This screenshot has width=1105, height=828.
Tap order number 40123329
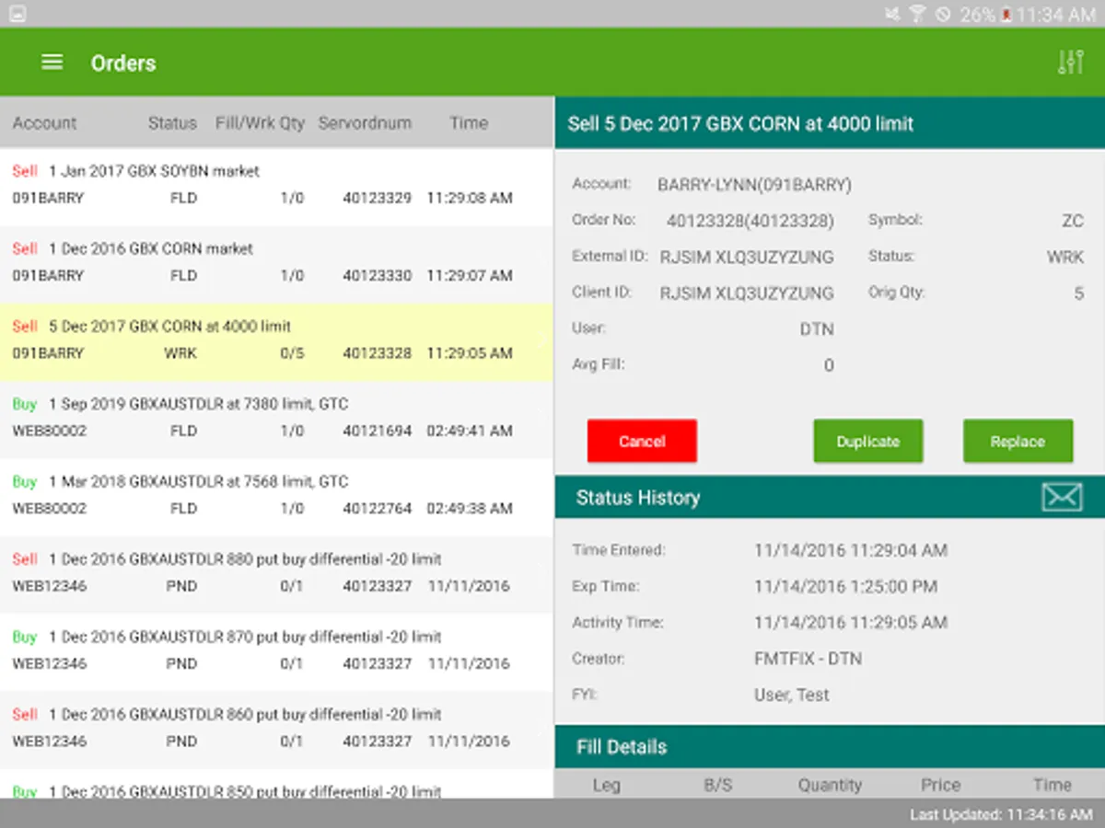tap(378, 198)
